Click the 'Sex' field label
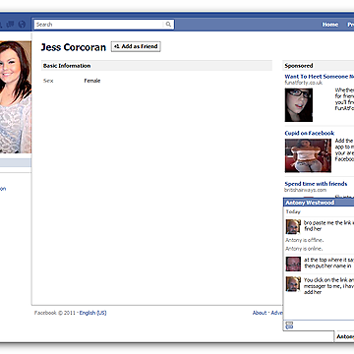 coord(48,81)
